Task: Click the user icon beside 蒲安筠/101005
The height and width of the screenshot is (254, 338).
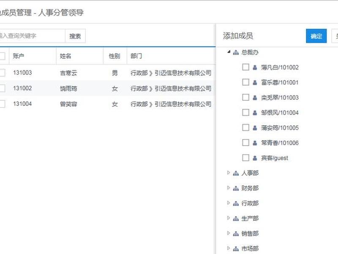Action: (x=255, y=128)
